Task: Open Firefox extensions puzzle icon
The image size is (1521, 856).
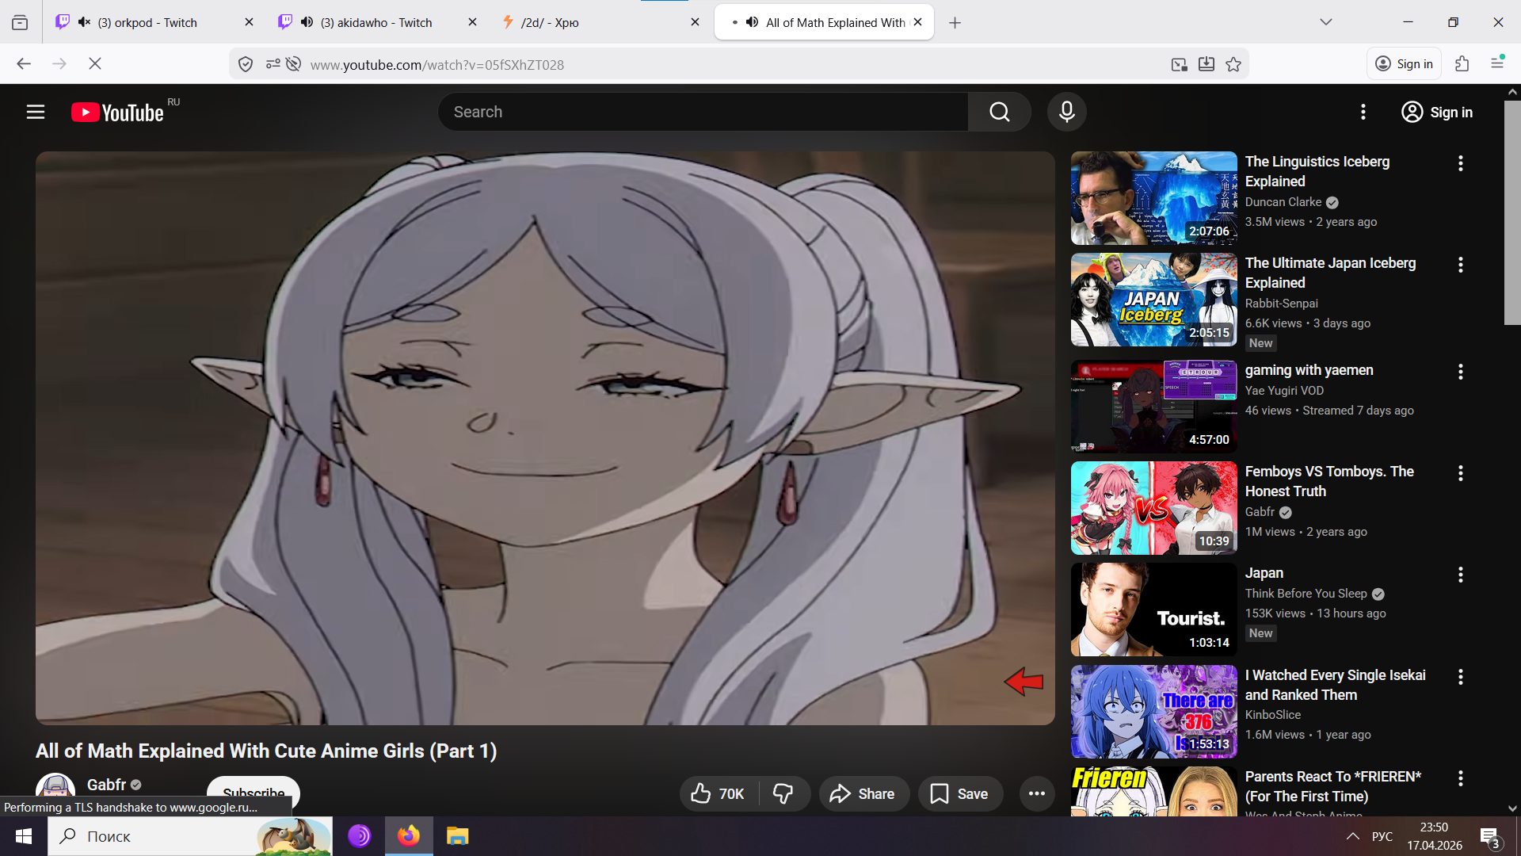Action: pyautogui.click(x=1462, y=63)
